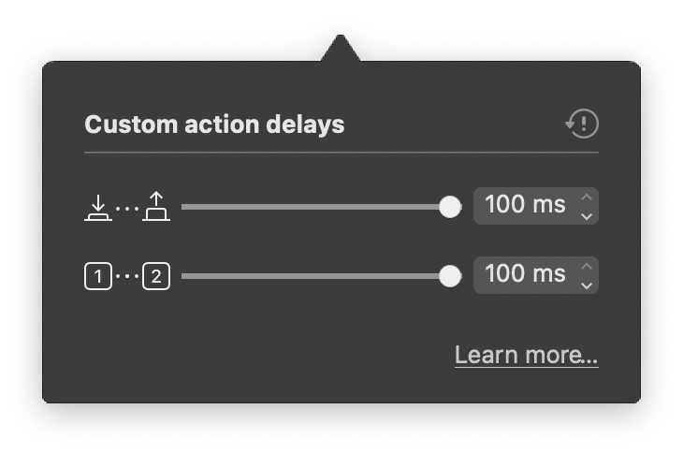The height and width of the screenshot is (453, 683).
Task: Click the dots between action 1 and 2
Action: [x=127, y=276]
